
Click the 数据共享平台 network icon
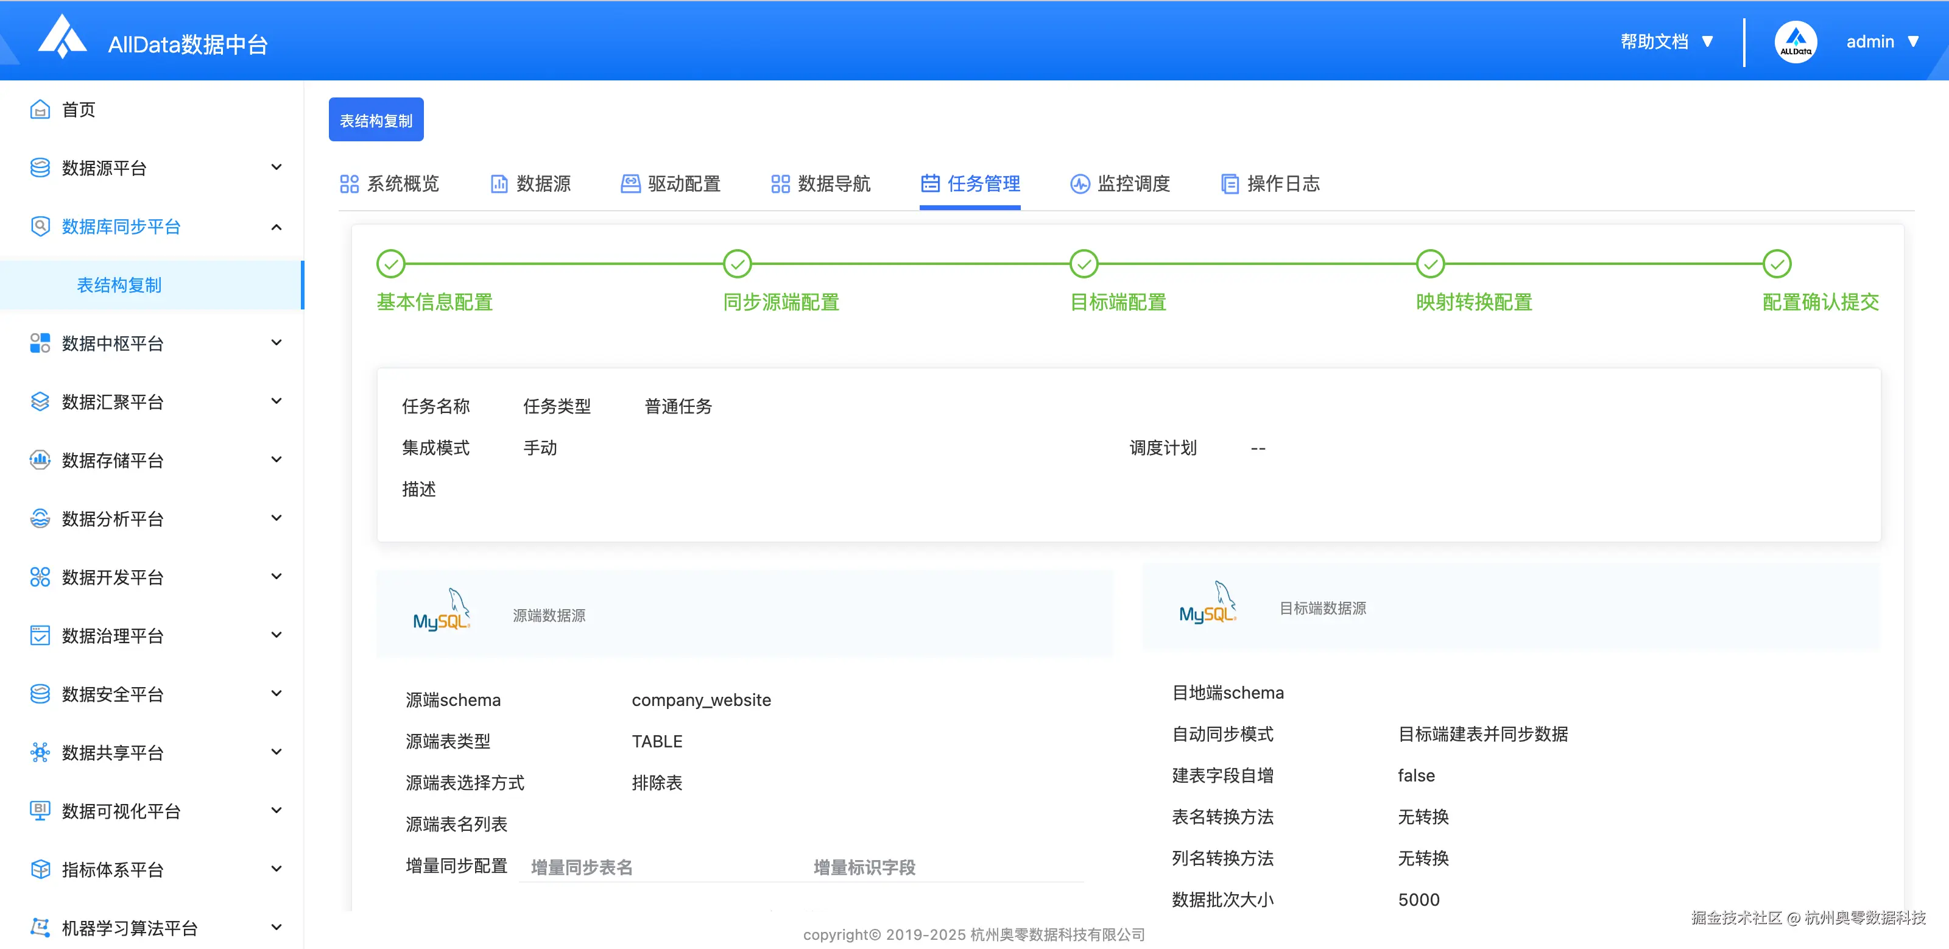(40, 752)
